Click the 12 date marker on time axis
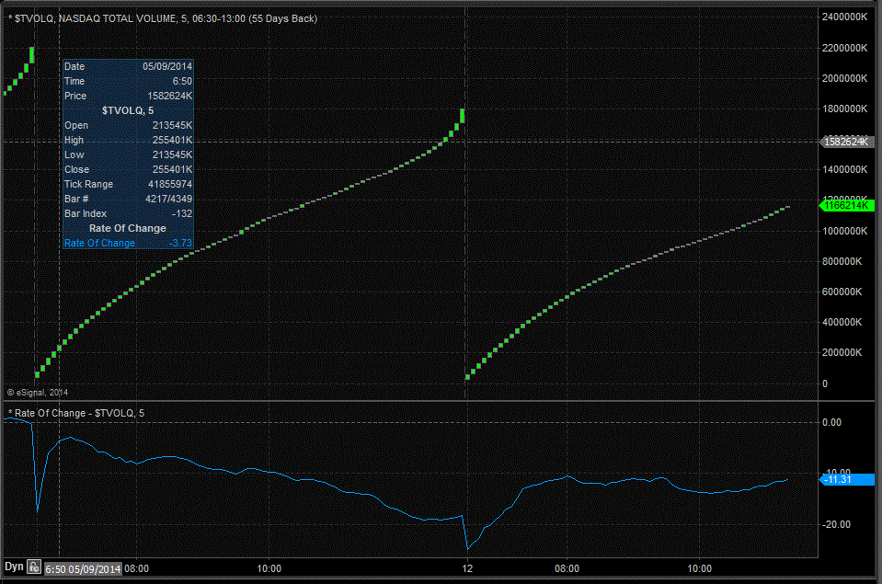The image size is (882, 584). (467, 568)
